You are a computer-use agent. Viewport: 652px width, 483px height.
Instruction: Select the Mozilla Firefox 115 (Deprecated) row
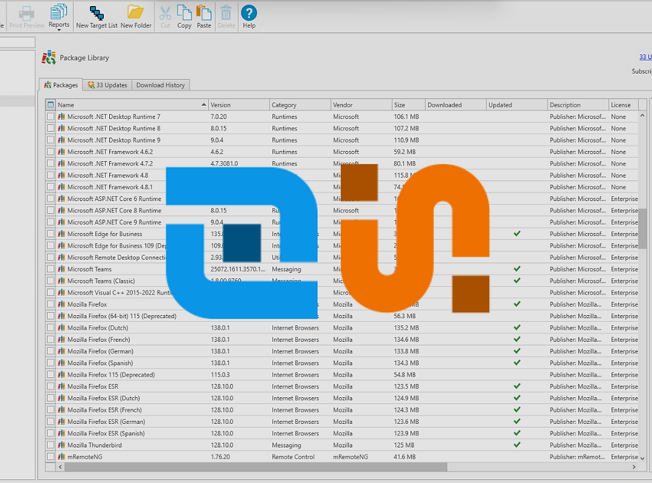tap(341, 375)
